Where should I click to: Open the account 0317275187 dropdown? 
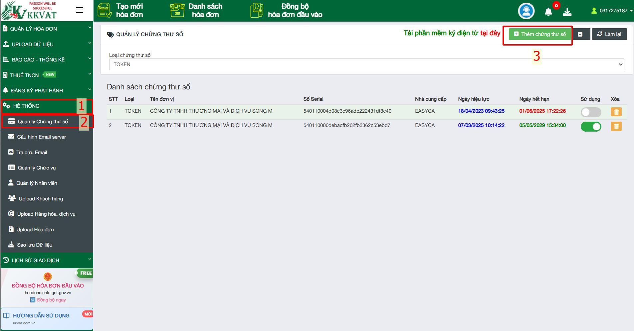click(612, 11)
